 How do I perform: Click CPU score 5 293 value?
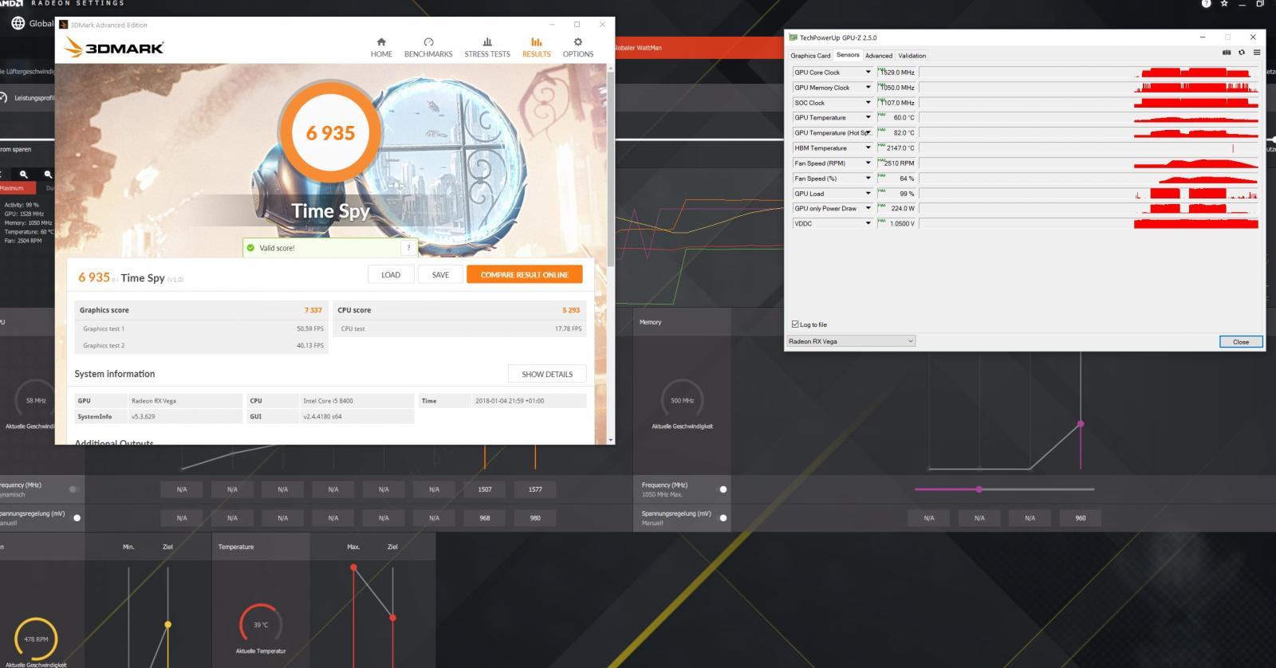click(571, 310)
